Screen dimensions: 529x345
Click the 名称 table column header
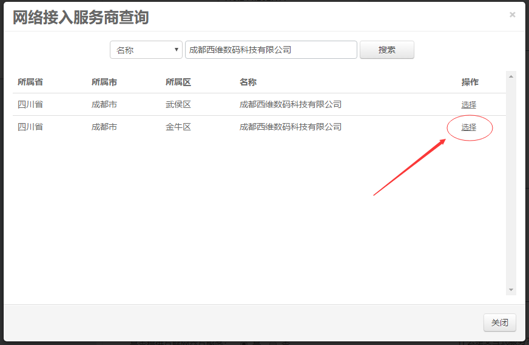click(248, 82)
